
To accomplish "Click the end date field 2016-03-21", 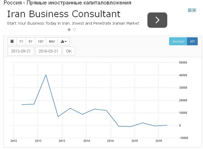I will point(48,51).
